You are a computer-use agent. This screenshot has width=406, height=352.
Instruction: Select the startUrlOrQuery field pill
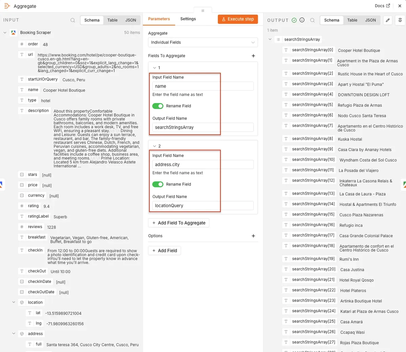click(39, 79)
